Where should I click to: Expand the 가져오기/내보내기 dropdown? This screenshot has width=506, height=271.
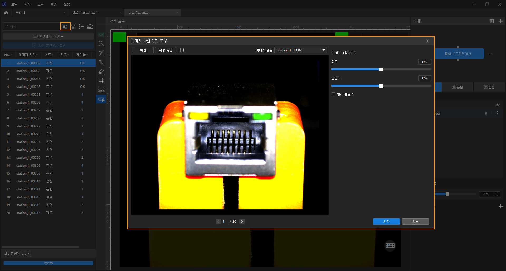[x=48, y=37]
